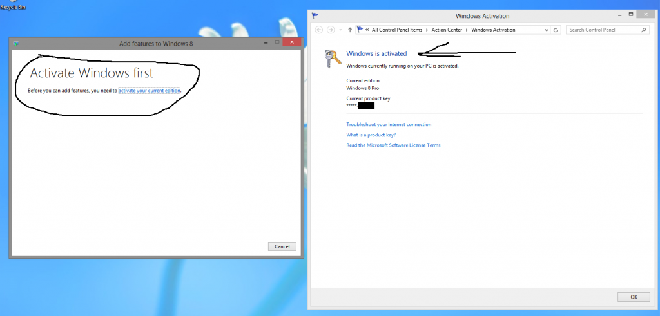660x316 pixels.
Task: Click the search magnifier icon
Action: pos(643,30)
